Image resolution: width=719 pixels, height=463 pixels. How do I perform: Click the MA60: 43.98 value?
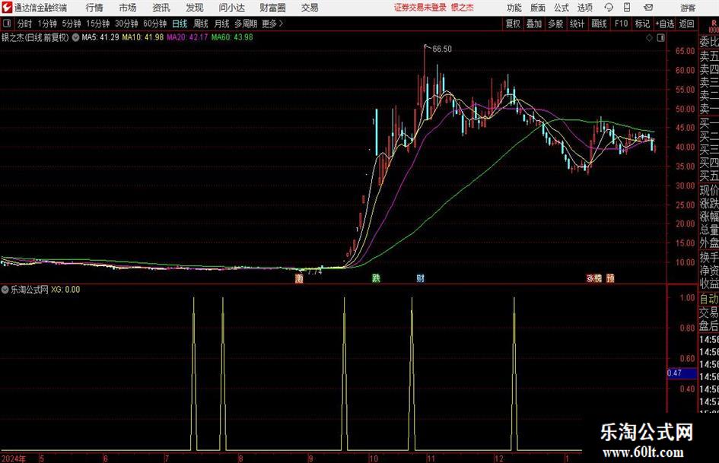pyautogui.click(x=232, y=37)
